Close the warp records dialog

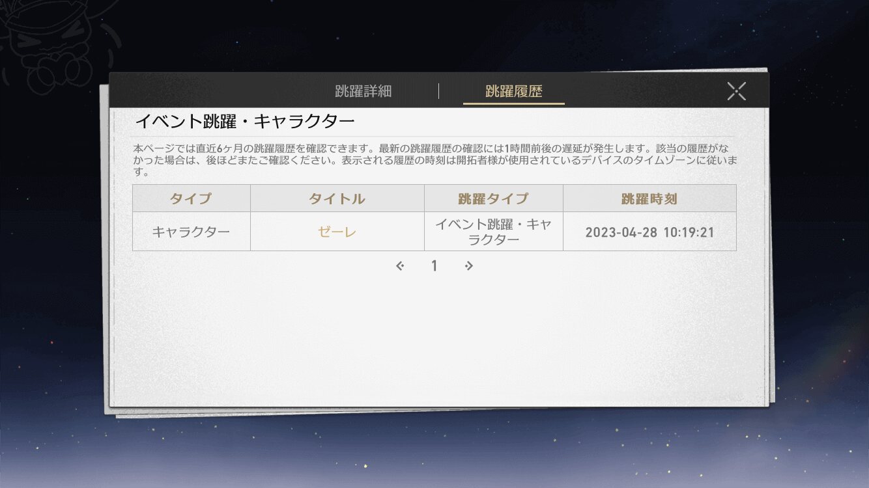pos(737,91)
